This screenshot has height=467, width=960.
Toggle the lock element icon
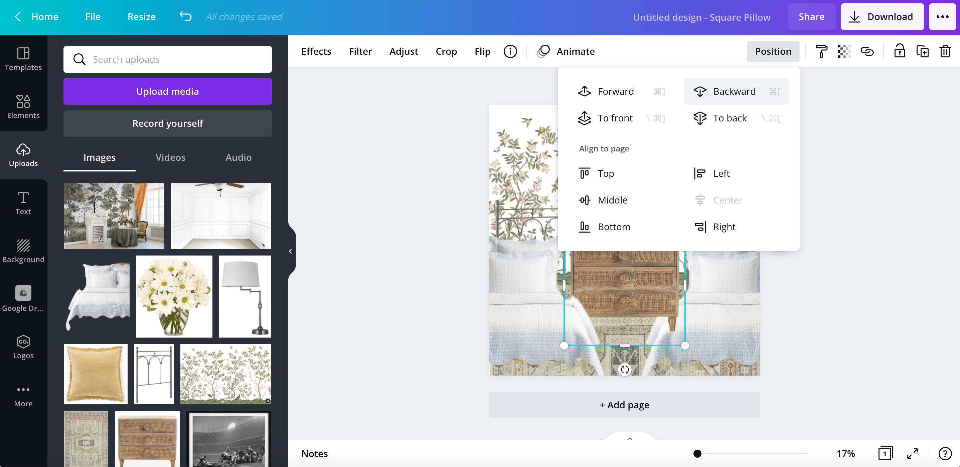tap(900, 51)
